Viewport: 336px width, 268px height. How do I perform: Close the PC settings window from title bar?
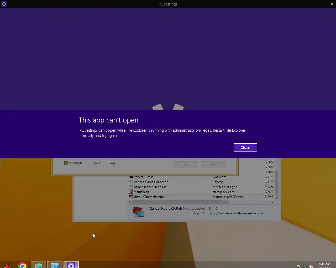point(332,4)
